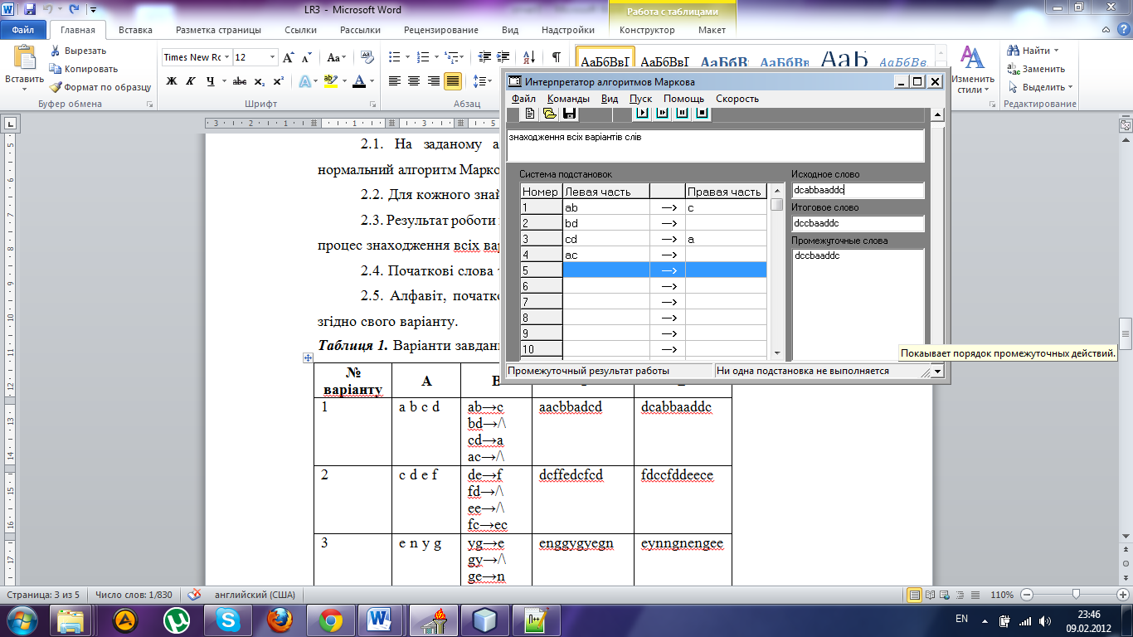This screenshot has width=1133, height=637.
Task: Open the Пуск menu in the Markov interpreter
Action: point(640,99)
